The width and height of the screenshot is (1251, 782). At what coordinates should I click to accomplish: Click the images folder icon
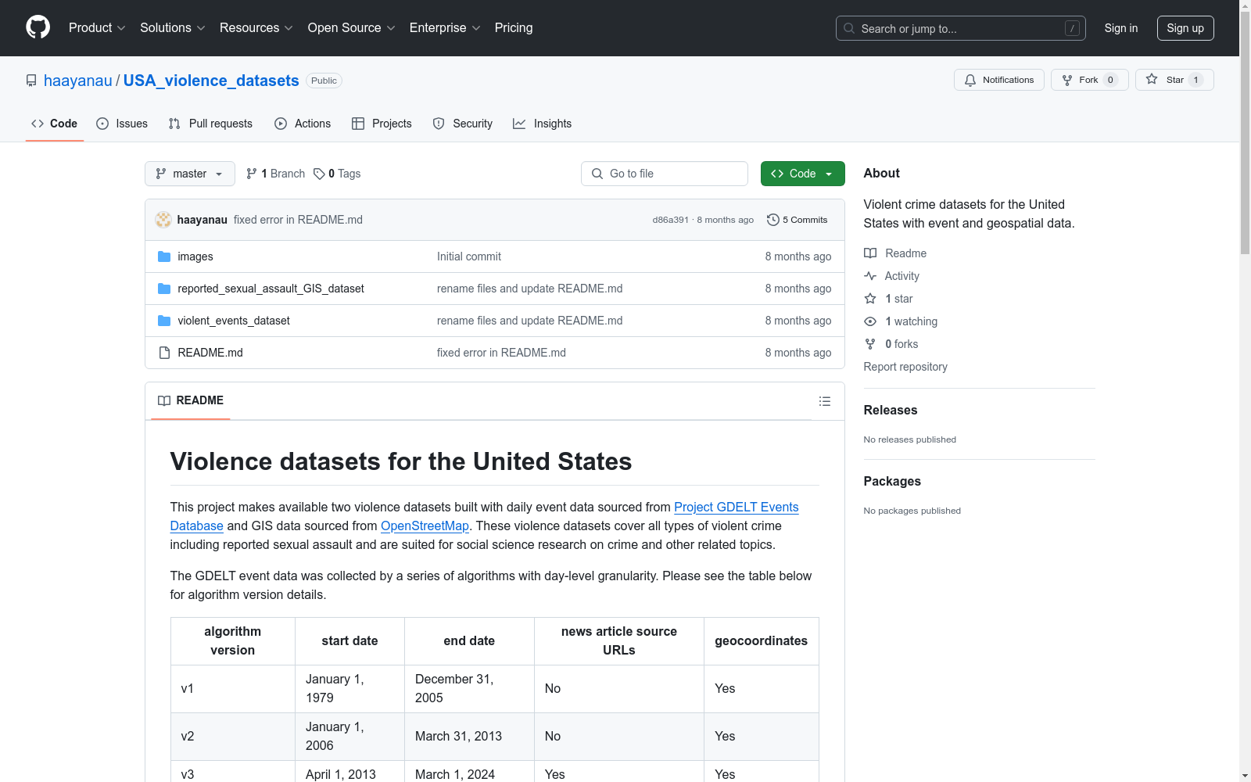(x=164, y=256)
